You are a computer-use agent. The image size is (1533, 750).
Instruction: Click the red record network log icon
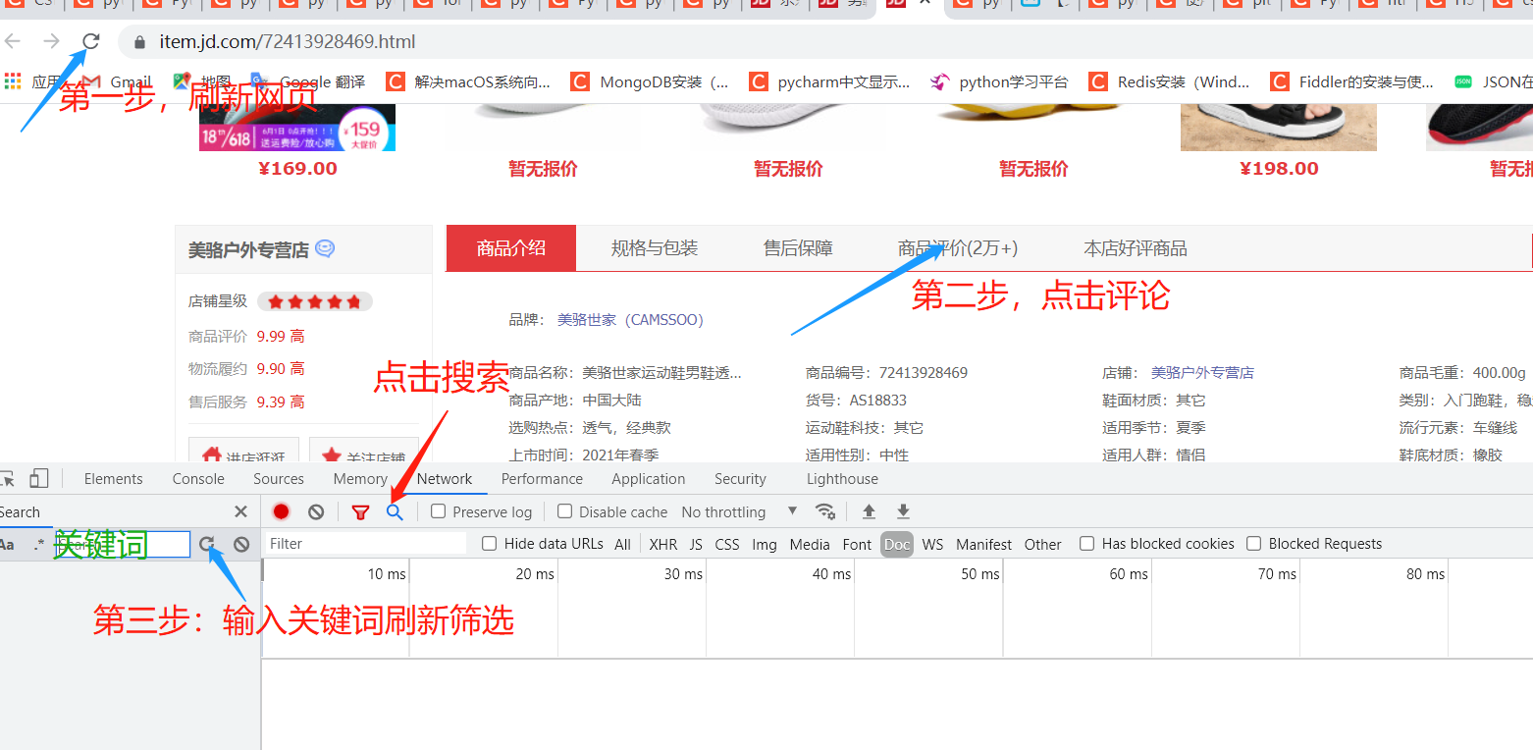(x=282, y=511)
